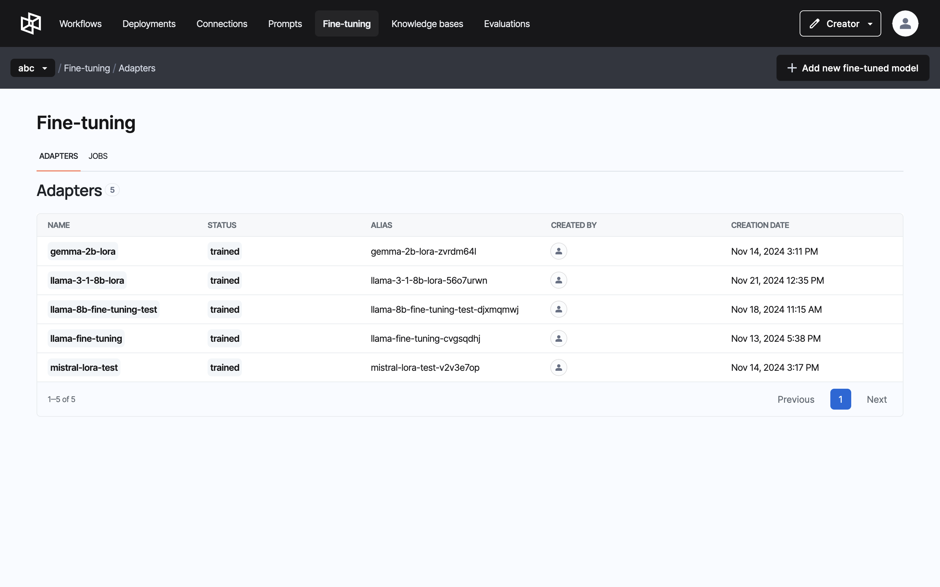
Task: Click Fine-tuning breadcrumb link
Action: pos(86,68)
